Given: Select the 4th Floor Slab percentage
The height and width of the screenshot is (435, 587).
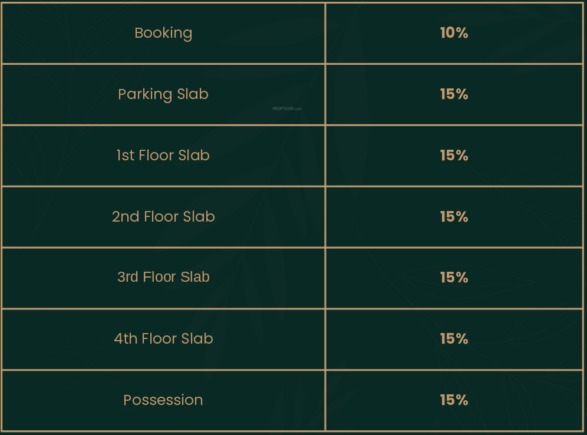Looking at the screenshot, I should pyautogui.click(x=454, y=338).
